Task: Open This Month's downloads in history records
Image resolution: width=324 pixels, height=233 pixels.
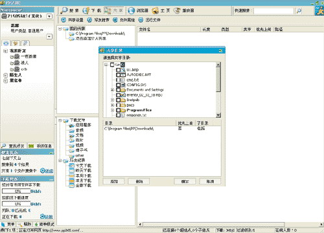Action: point(80,181)
